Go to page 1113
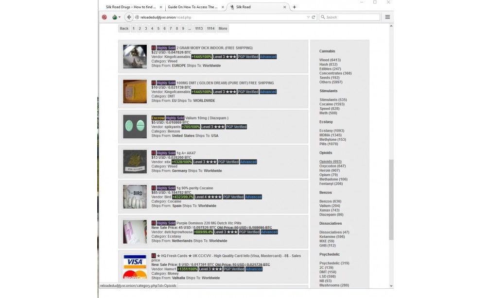Viewport: 491px width, 298px height. (x=199, y=29)
